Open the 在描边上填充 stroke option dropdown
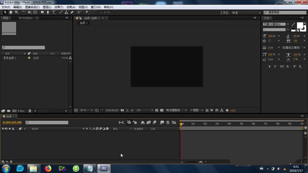 coord(293,48)
